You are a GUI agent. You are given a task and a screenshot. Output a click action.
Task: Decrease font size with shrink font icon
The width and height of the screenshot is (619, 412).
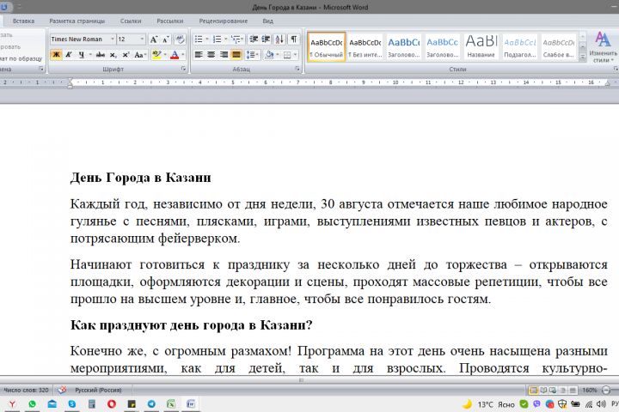coord(166,39)
